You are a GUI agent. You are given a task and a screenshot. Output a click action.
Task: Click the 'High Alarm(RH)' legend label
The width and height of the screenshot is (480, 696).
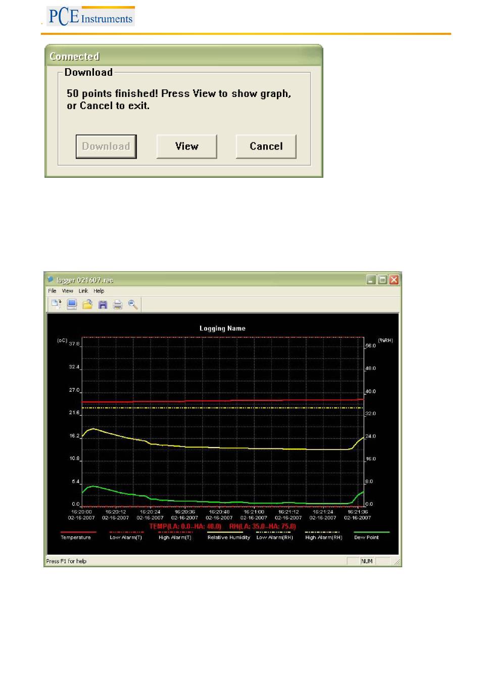(323, 537)
